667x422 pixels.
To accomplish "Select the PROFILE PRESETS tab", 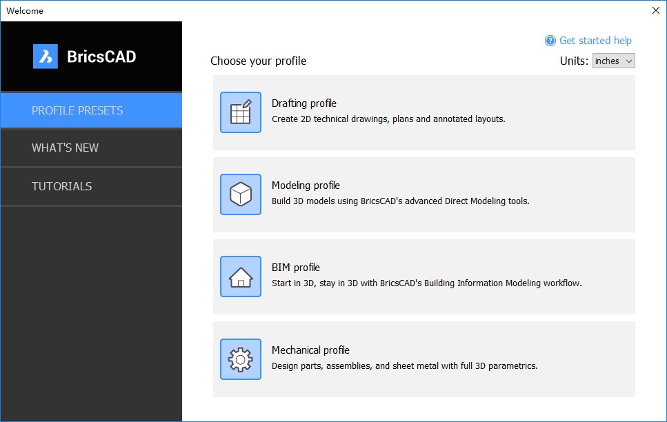I will click(x=92, y=110).
